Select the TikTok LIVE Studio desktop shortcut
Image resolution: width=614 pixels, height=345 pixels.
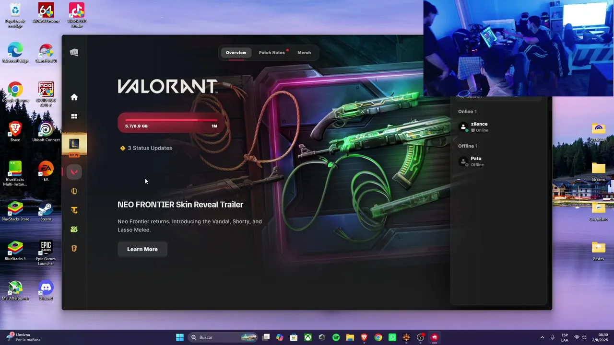coord(77,15)
